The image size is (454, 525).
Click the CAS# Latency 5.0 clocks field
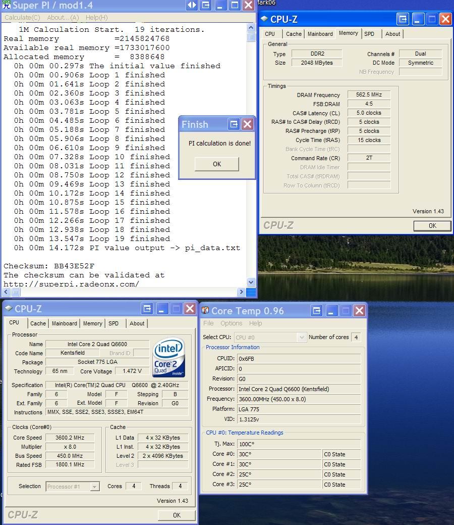(x=369, y=113)
